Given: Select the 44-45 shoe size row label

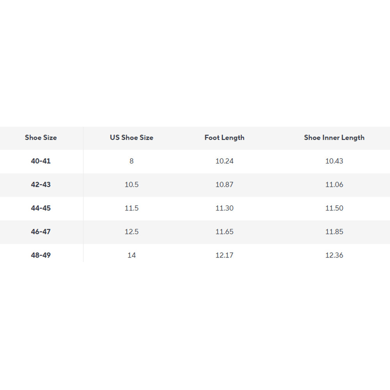Looking at the screenshot, I should pos(41,208).
